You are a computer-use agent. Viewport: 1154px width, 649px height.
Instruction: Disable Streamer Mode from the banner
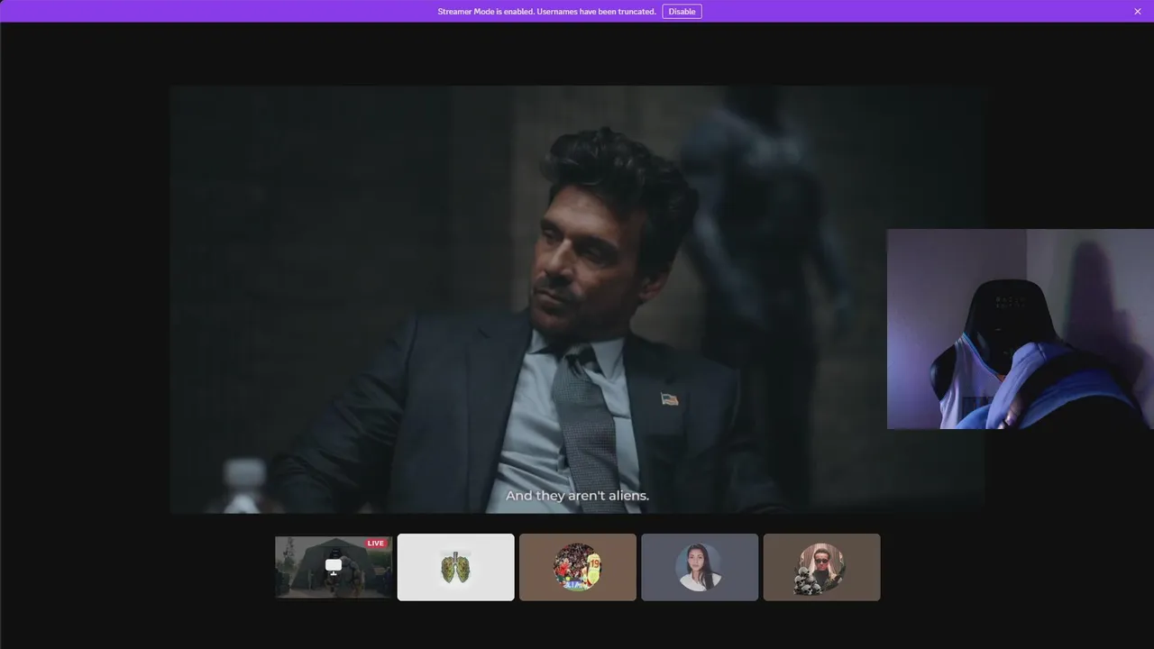click(682, 12)
